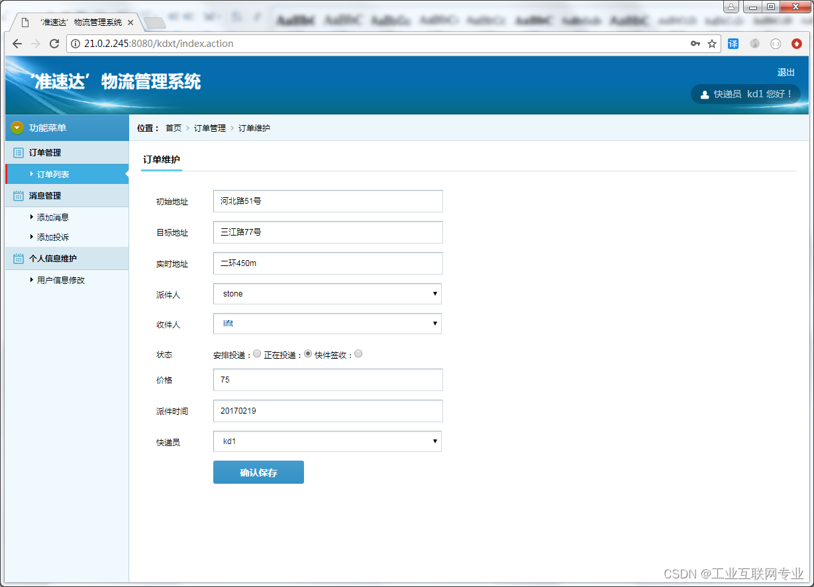Click the 退出 logout link
This screenshot has width=814, height=587.
(x=786, y=72)
